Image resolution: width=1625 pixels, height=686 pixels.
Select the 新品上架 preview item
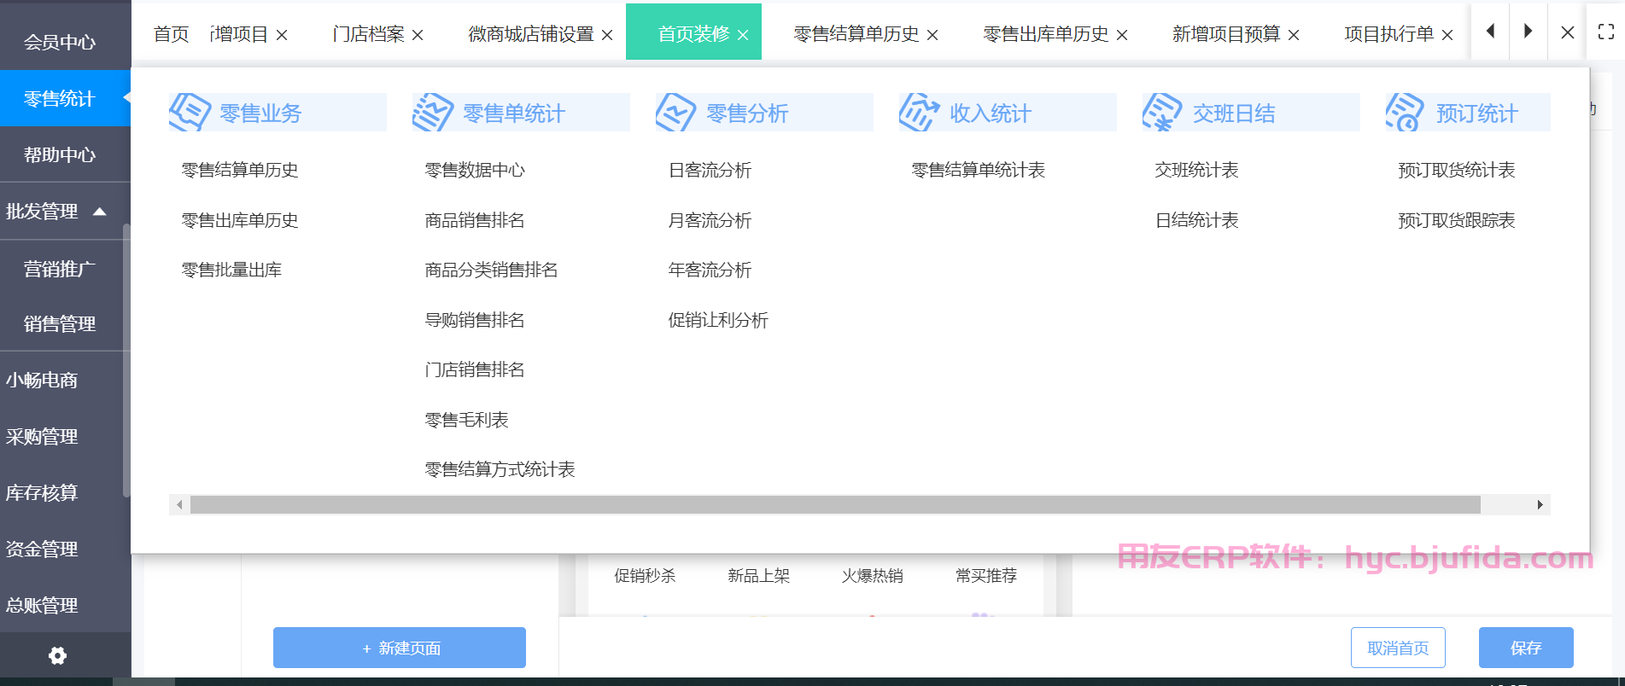point(758,576)
